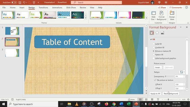Switch to the Animations tab
Screen dimensions: 190x107
(57, 7)
